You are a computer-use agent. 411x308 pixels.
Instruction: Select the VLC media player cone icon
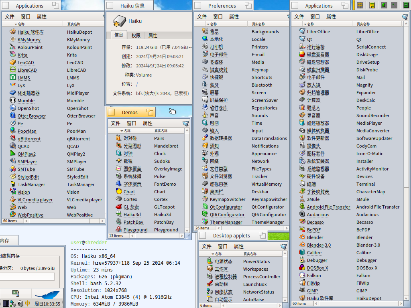12,199
